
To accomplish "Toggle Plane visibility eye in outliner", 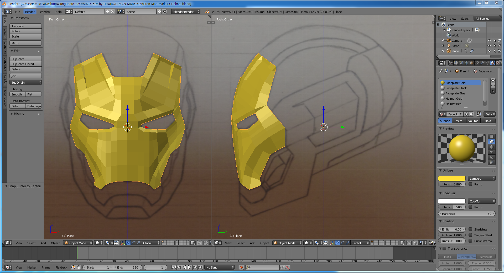I will tap(489, 51).
